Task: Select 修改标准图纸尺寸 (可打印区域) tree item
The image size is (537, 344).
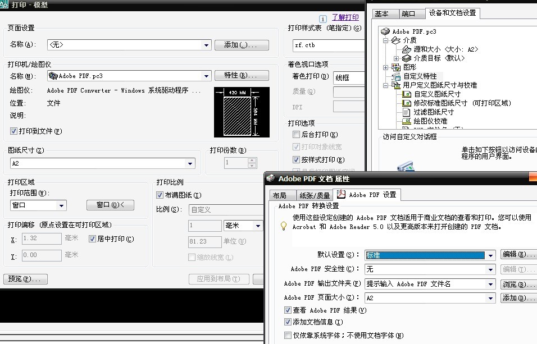Action: point(462,103)
